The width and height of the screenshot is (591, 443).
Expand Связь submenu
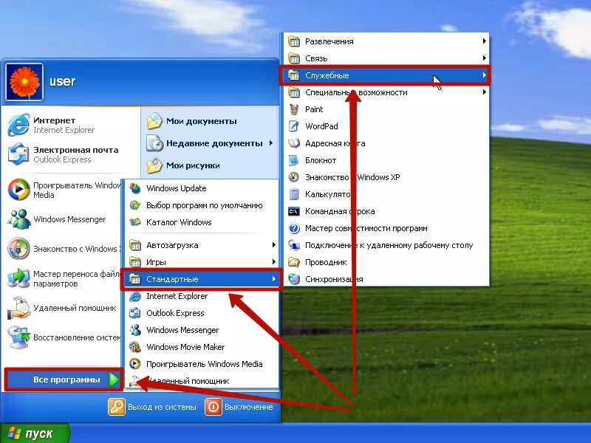point(386,58)
